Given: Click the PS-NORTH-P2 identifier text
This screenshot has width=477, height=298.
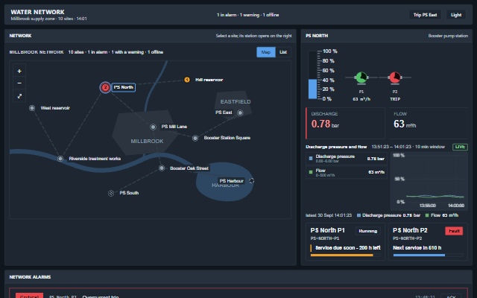Looking at the screenshot, I should 408,238.
